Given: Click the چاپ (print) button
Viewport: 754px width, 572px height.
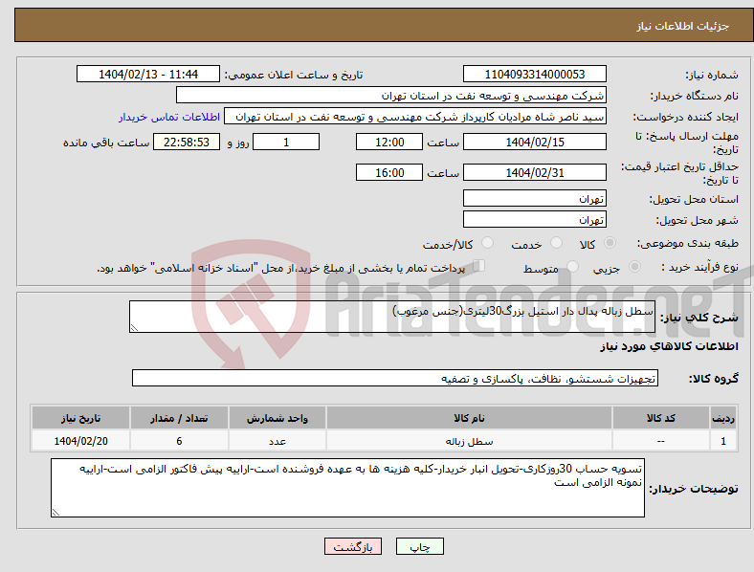Looking at the screenshot, I should (x=419, y=546).
